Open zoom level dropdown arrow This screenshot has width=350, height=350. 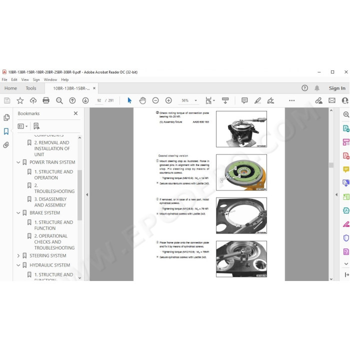click(196, 100)
